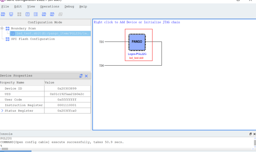Collapse the Boundary Scan tree node
Viewport: 256px width, 152px height.
point(2,28)
